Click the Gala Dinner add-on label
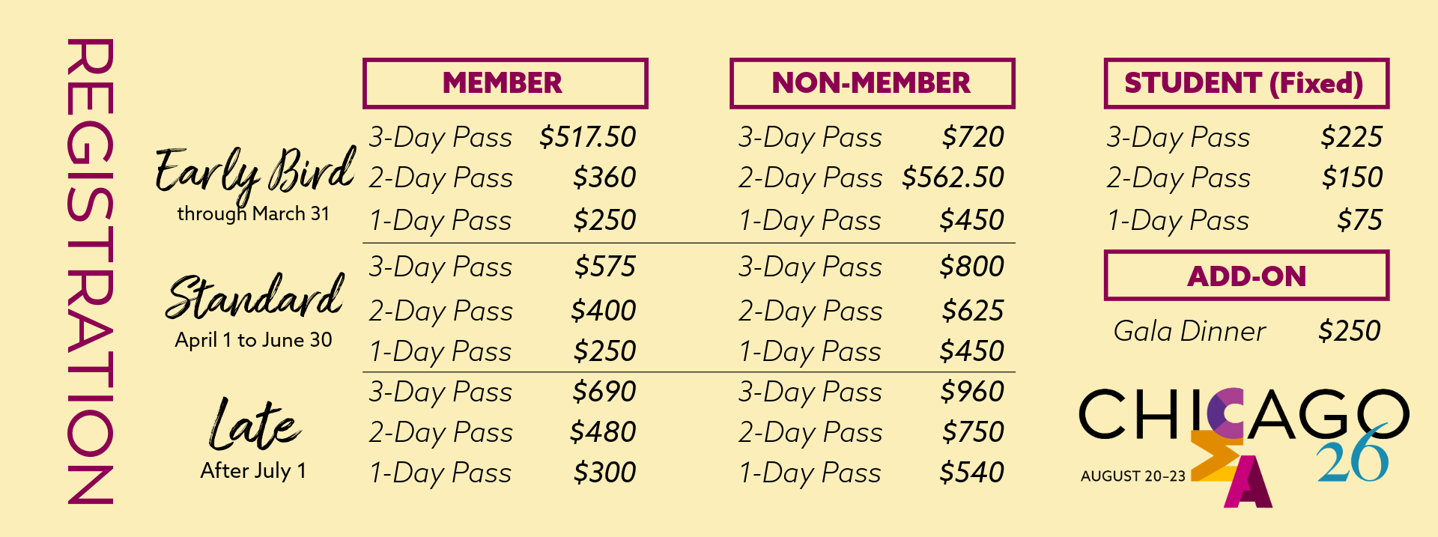1438x537 pixels. (x=1189, y=331)
